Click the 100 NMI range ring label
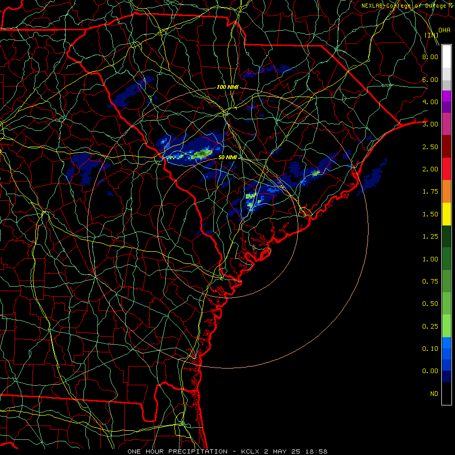The image size is (455, 455). [x=227, y=87]
